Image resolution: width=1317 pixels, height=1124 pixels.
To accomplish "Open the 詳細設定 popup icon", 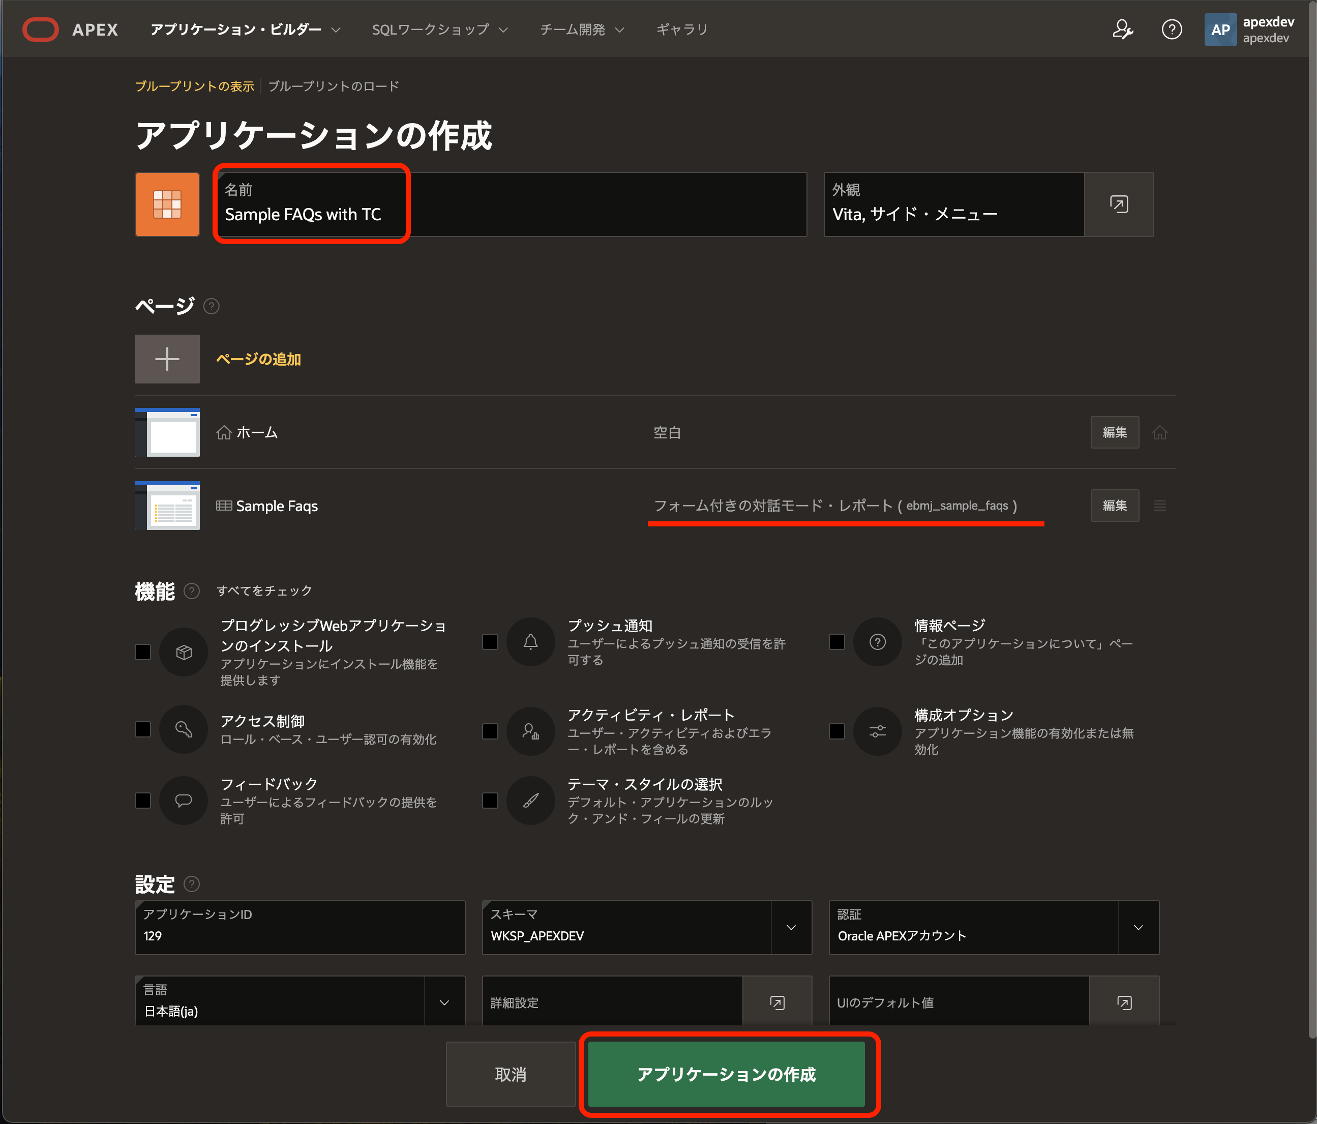I will 777,1002.
